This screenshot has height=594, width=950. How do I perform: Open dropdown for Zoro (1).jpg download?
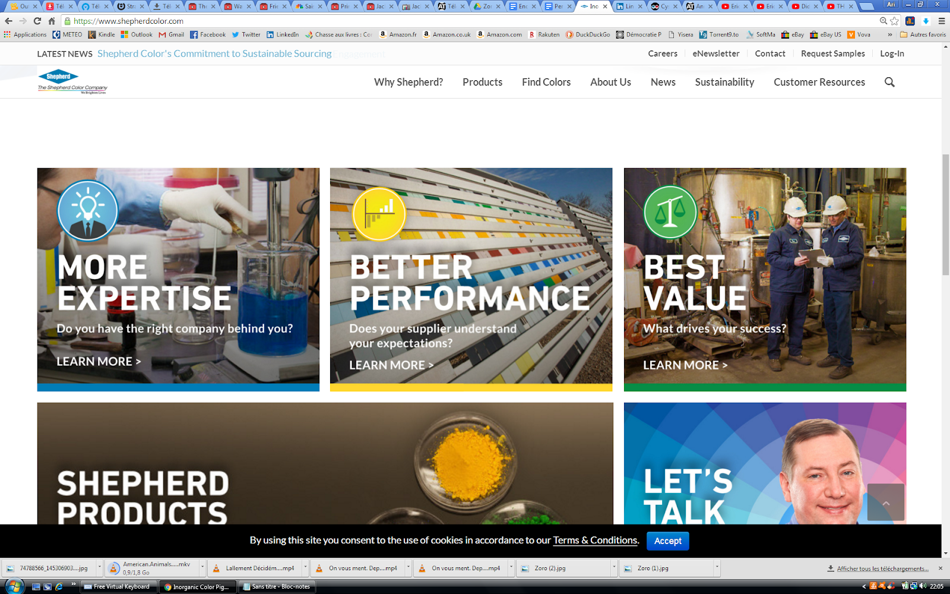[717, 568]
